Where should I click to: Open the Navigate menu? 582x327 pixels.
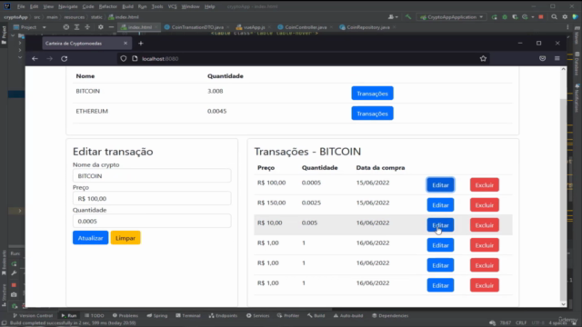tap(68, 6)
